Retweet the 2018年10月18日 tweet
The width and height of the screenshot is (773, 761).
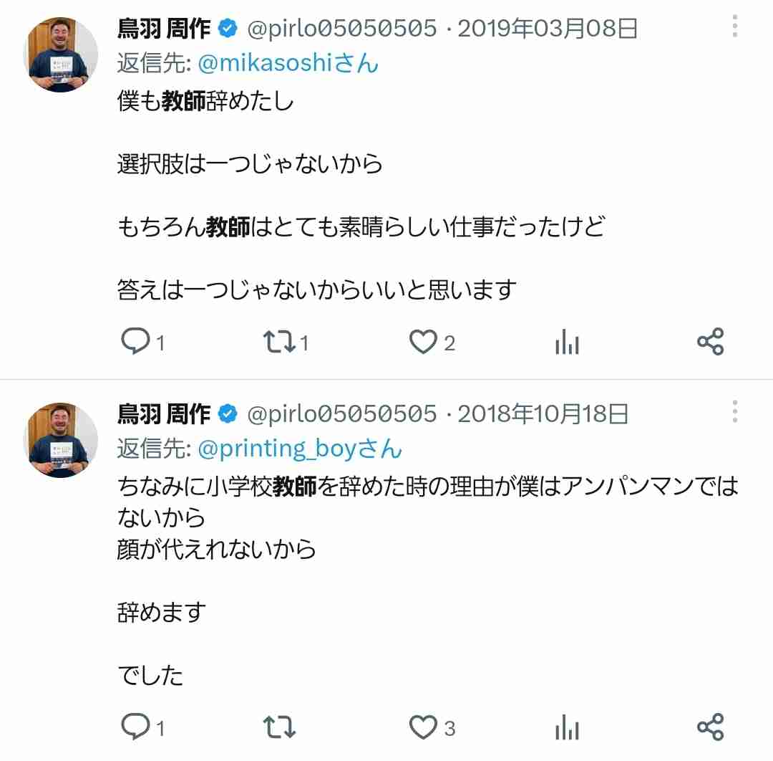(280, 727)
